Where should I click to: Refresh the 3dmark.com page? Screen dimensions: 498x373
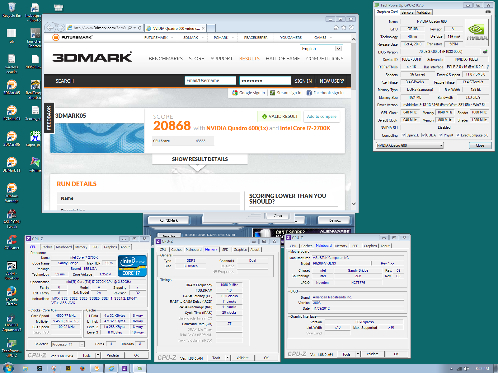(140, 28)
